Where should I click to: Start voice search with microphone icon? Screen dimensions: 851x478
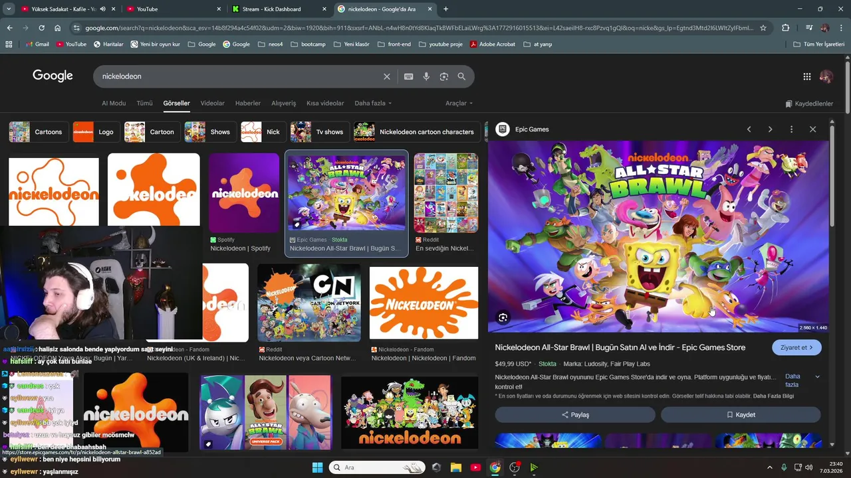tap(426, 76)
